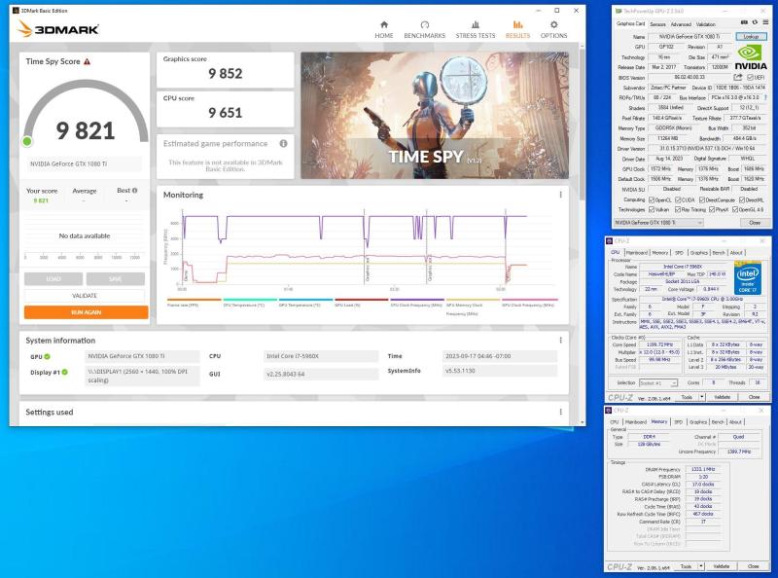Toggle the Vulkan checkbox in GPU-Z
Viewport: 778px width, 578px height.
[650, 209]
